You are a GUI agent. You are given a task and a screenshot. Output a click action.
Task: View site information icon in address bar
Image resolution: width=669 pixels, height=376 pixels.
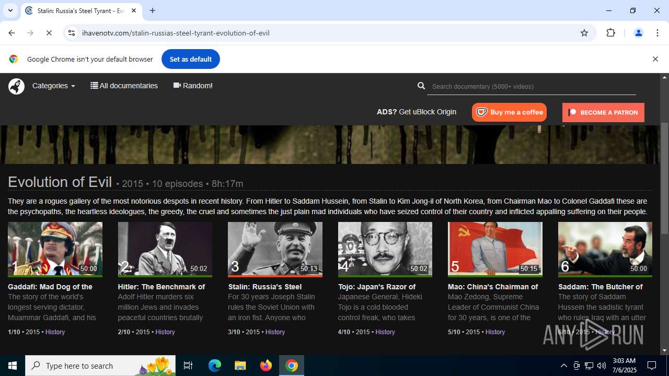tap(72, 33)
